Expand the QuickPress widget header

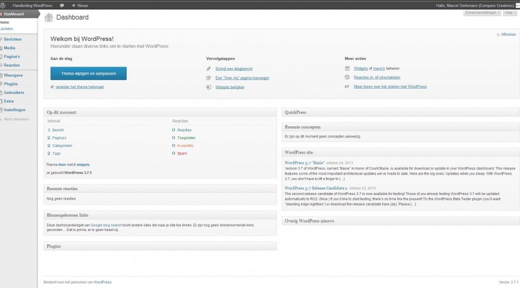click(401, 112)
